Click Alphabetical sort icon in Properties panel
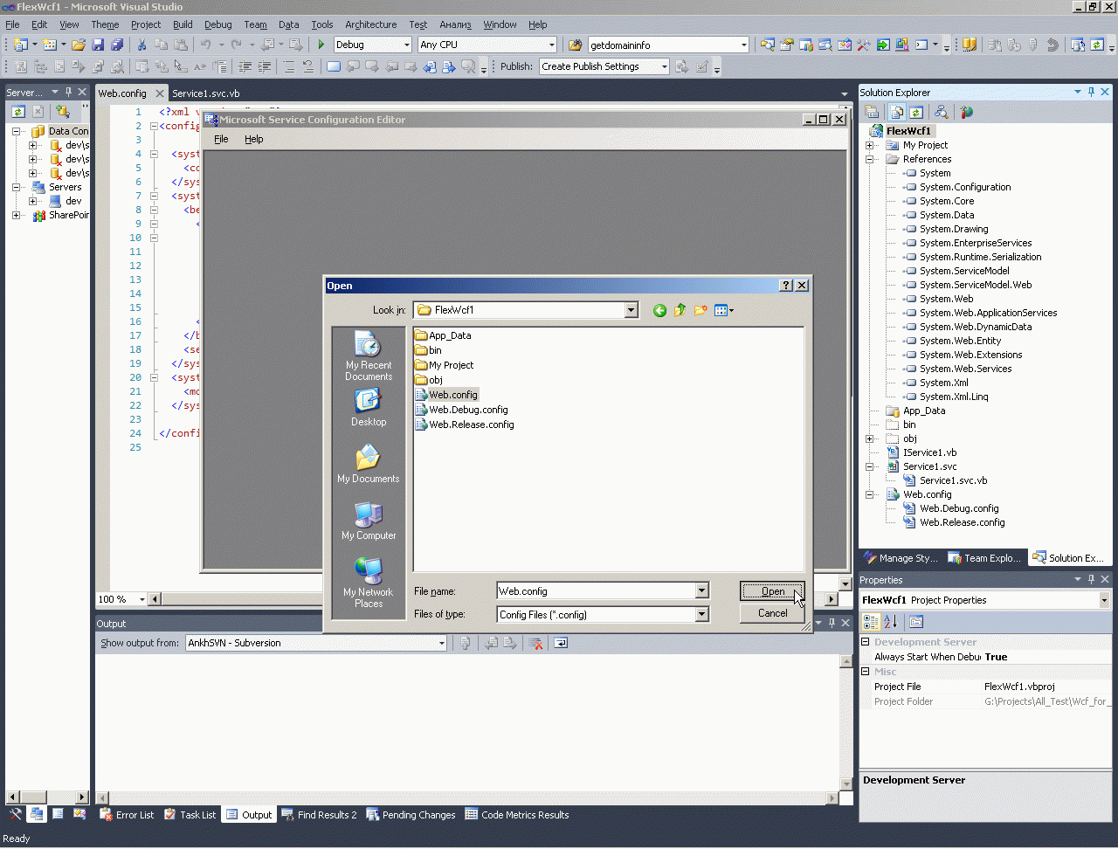 click(891, 622)
